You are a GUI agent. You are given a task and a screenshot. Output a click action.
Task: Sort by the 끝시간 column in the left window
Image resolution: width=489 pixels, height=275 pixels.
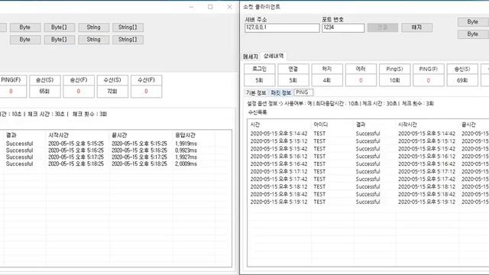pos(141,135)
